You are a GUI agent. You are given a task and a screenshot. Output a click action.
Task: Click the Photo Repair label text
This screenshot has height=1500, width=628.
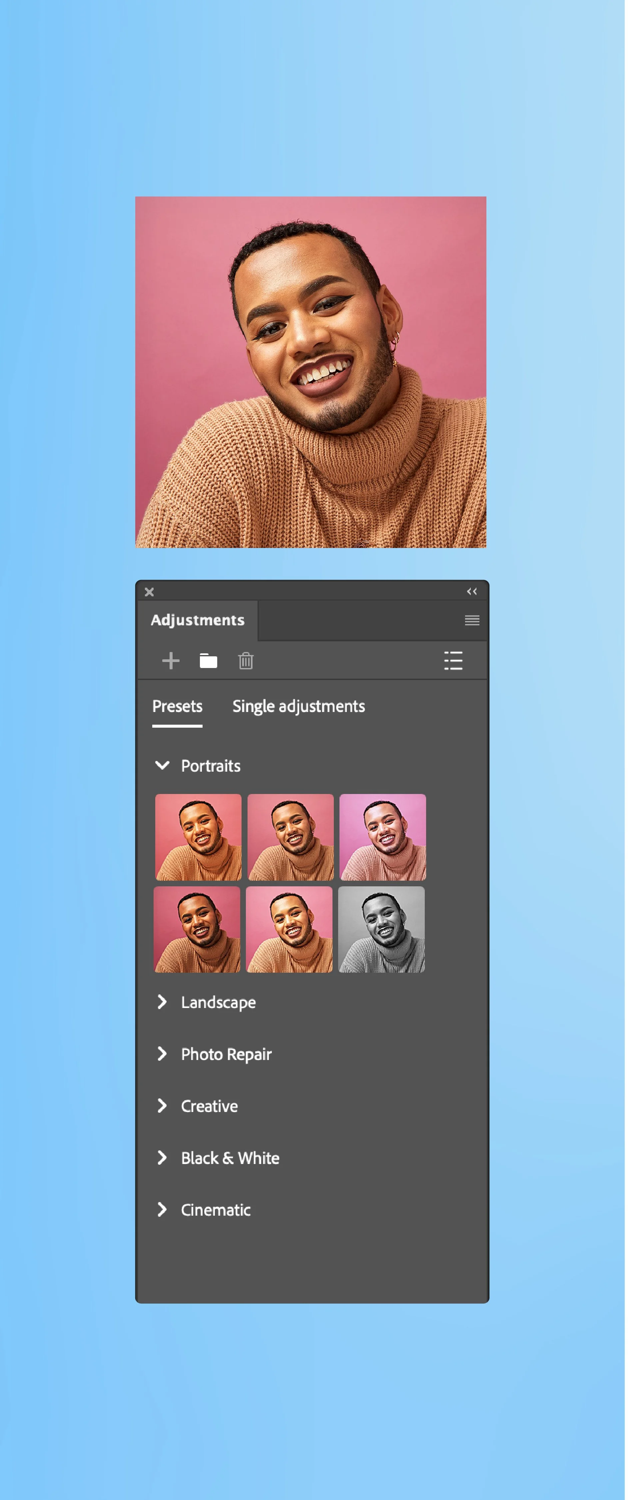[227, 1055]
